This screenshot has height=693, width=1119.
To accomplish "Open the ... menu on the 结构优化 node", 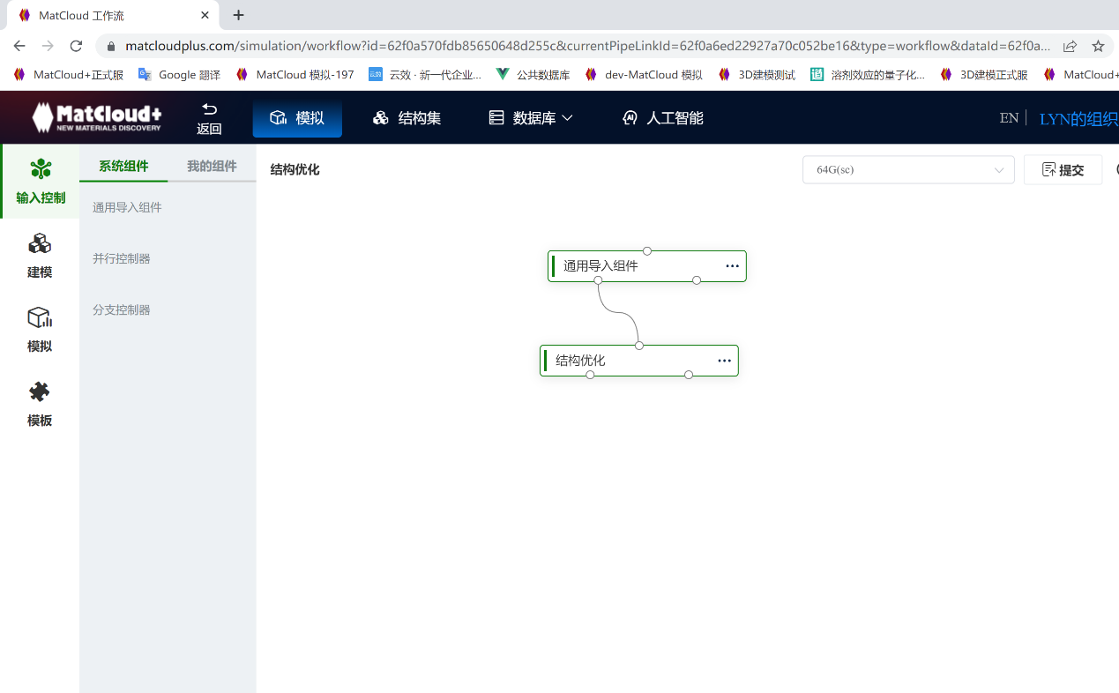I will coord(724,360).
